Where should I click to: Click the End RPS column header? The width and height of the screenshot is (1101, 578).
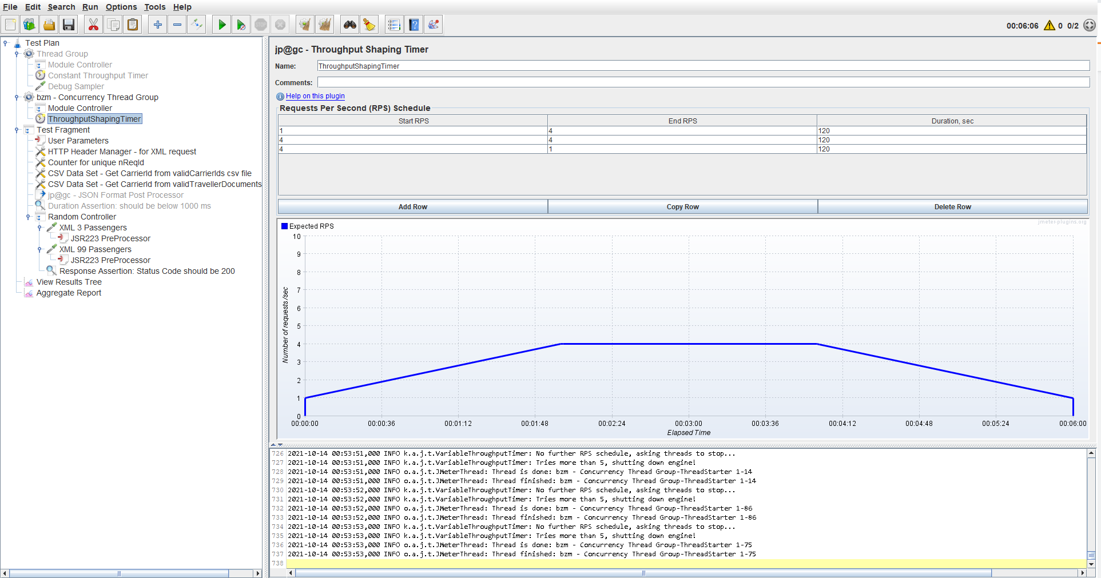click(x=682, y=121)
